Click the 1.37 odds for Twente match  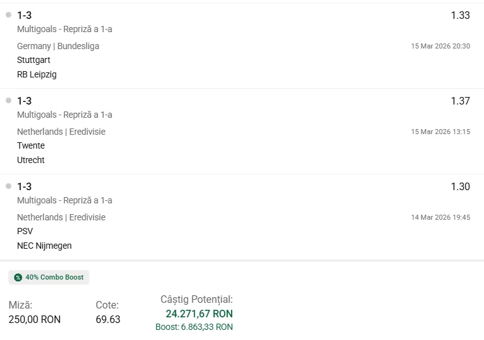point(460,101)
